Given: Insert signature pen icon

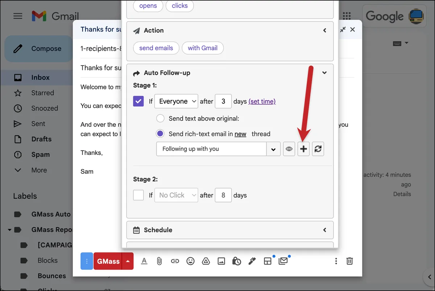Looking at the screenshot, I should pos(252,261).
